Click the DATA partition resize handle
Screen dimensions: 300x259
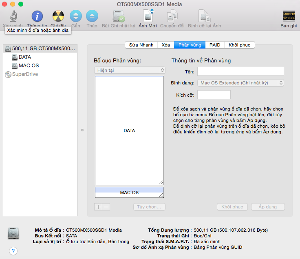(x=161, y=182)
